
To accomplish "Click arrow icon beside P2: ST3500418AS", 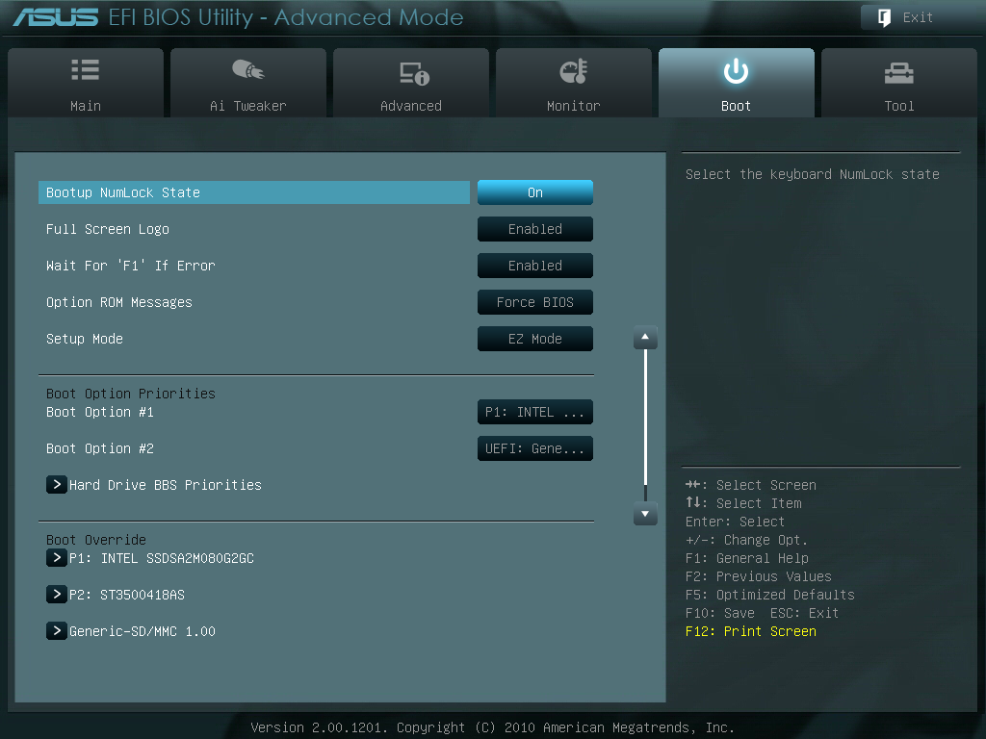I will click(57, 594).
